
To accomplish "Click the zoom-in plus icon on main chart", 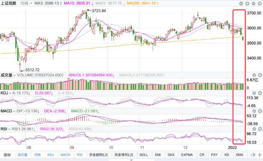I will click(x=247, y=4).
